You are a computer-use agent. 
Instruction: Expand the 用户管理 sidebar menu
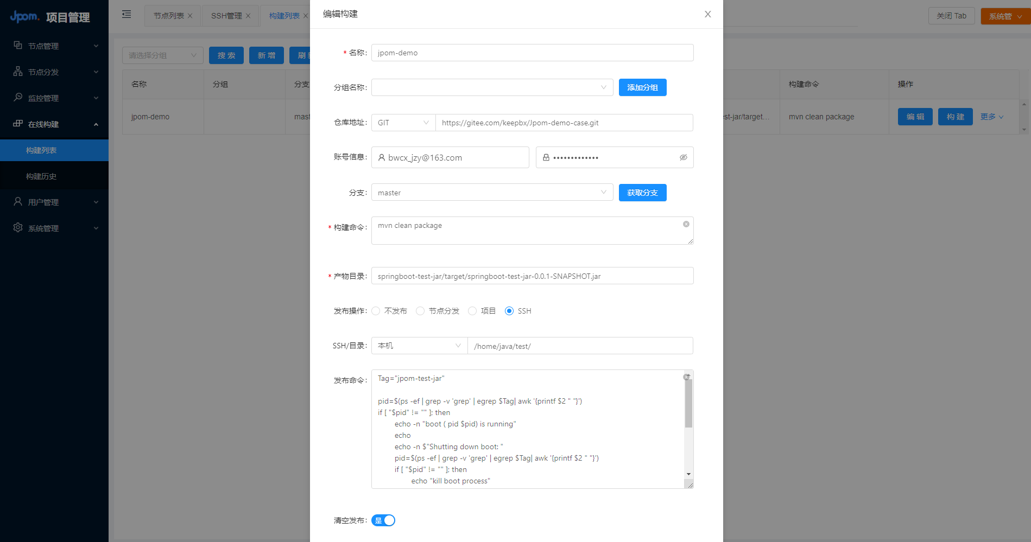pyautogui.click(x=54, y=202)
